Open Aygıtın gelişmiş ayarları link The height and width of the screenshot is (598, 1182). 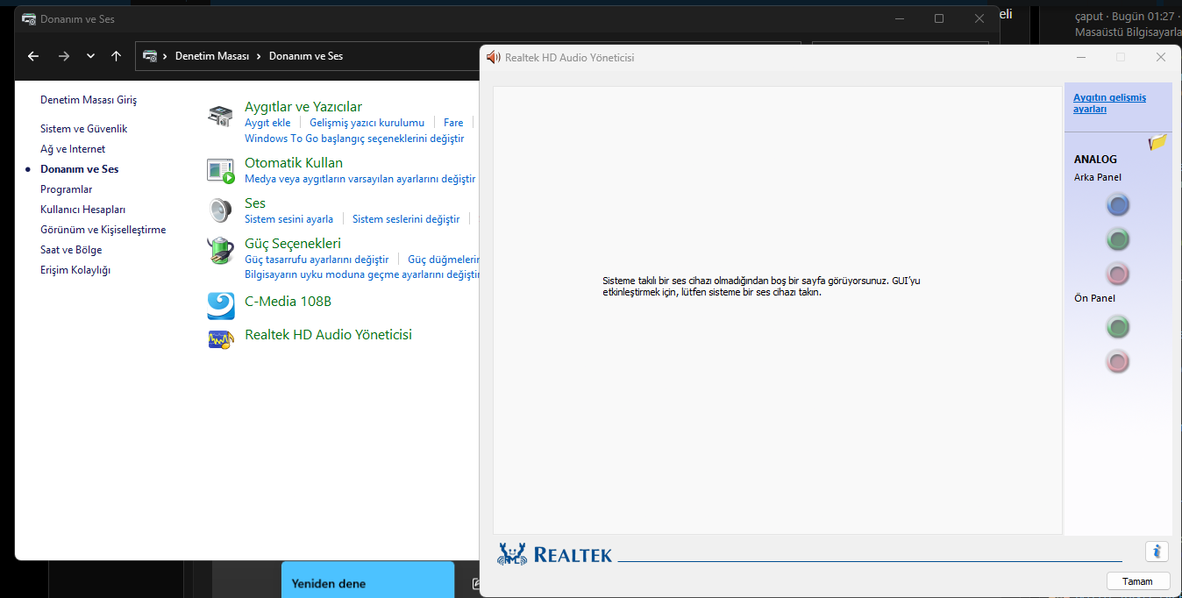(1109, 103)
